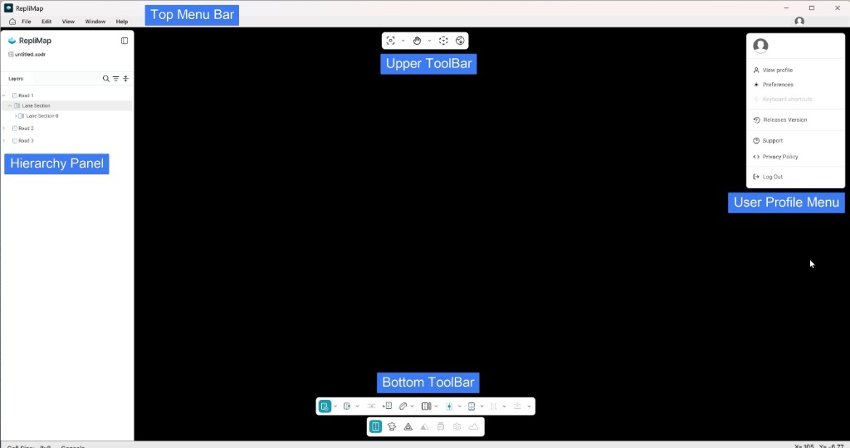Click the user avatar icon in the menu bar

click(x=799, y=21)
